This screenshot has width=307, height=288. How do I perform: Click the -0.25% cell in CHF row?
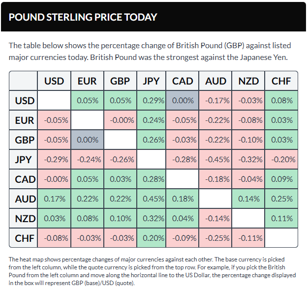pos(215,238)
